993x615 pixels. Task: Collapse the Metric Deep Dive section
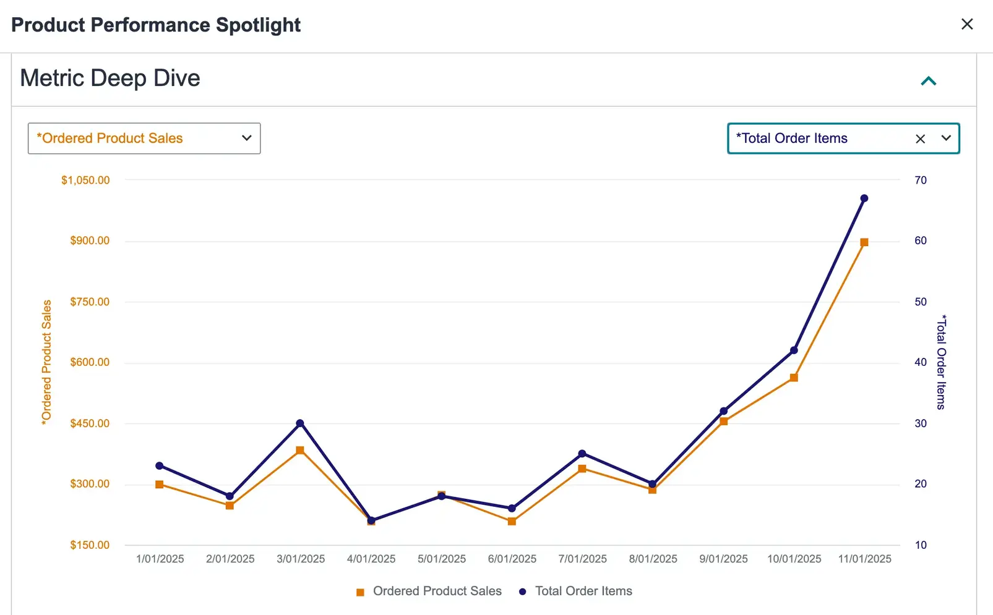coord(928,81)
